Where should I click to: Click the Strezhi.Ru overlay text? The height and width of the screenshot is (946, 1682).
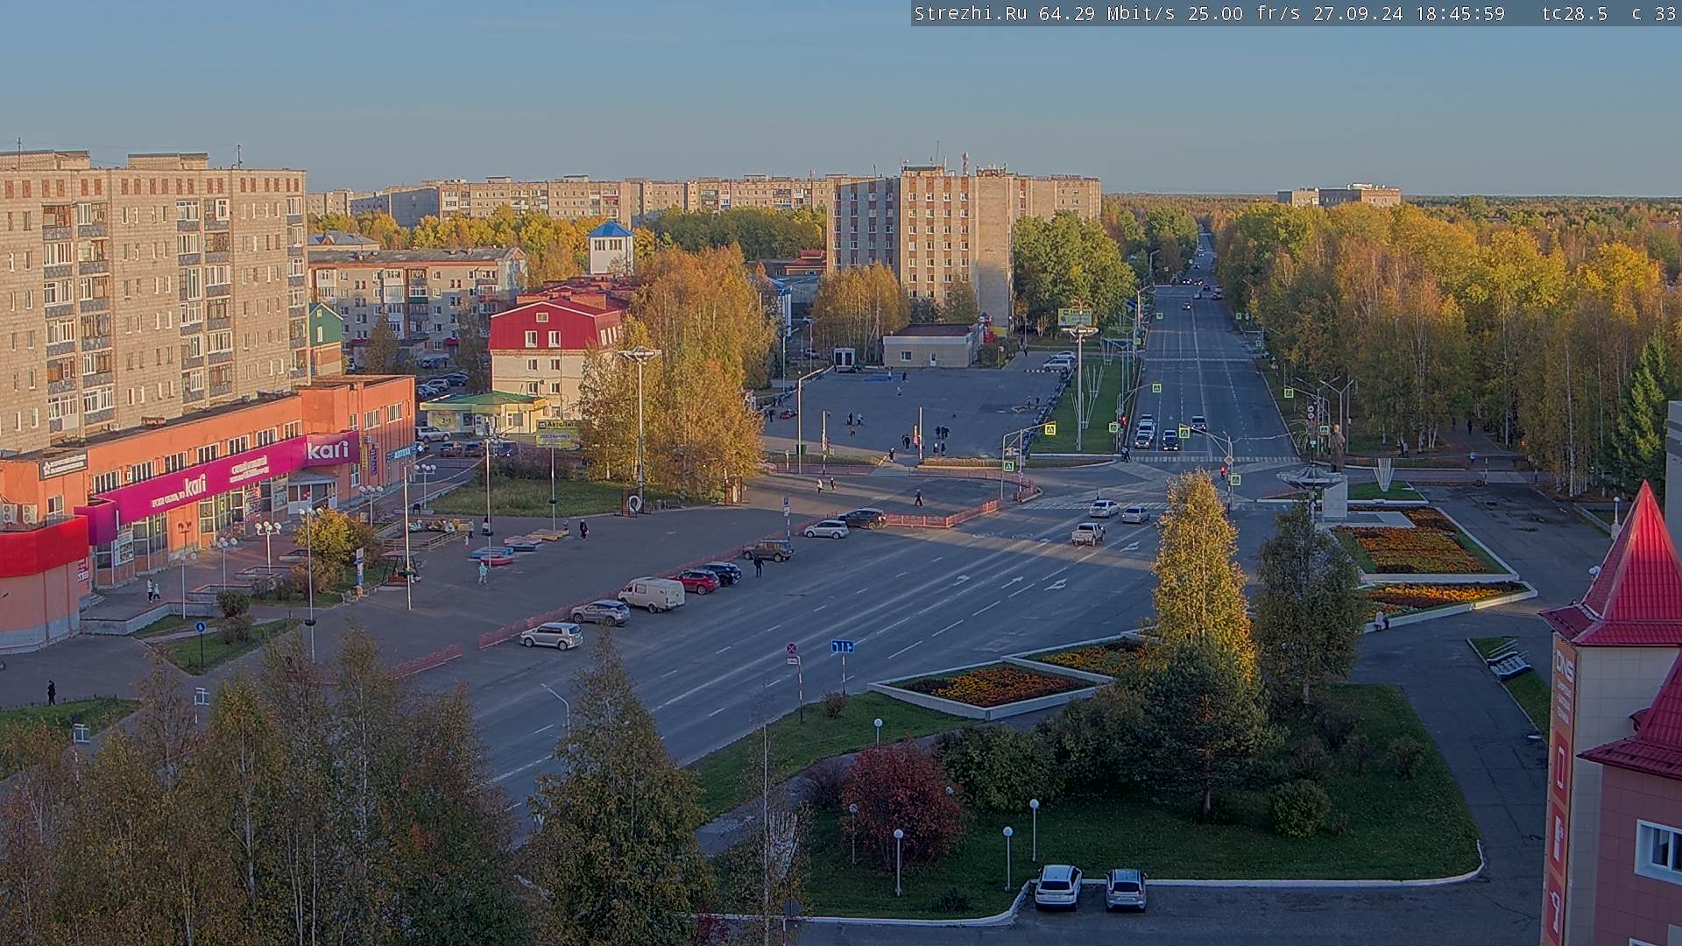[x=972, y=13]
